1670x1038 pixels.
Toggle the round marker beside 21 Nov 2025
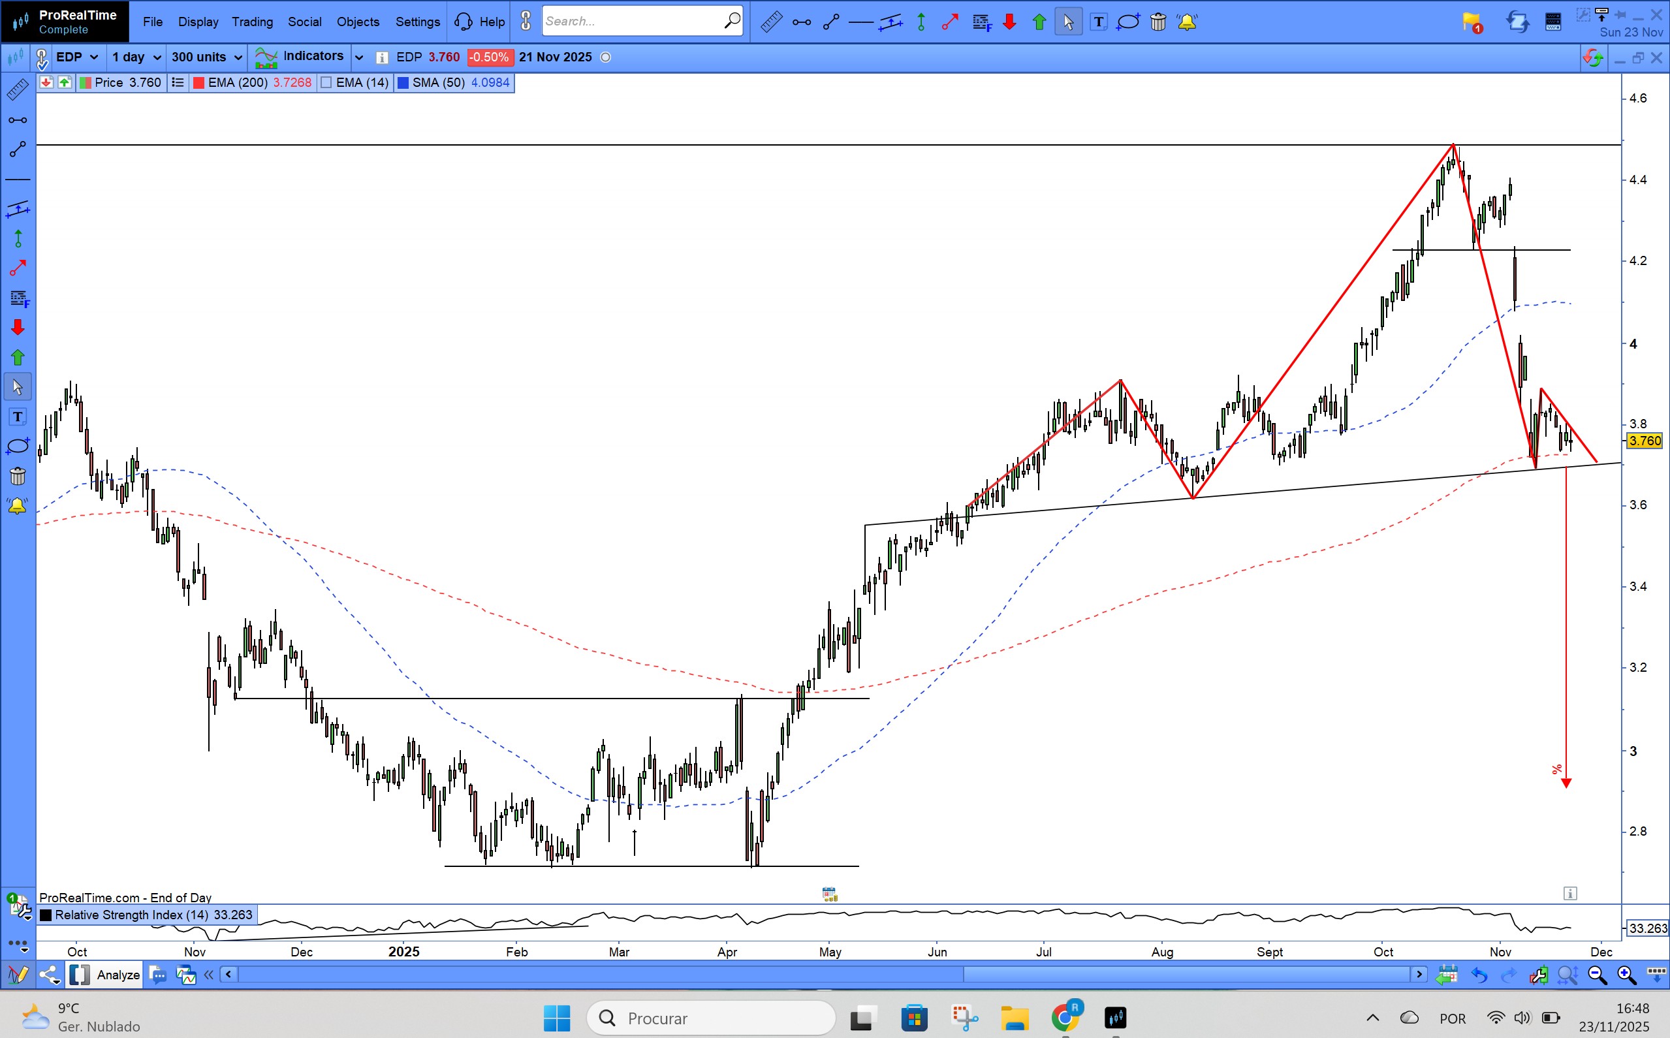coord(605,57)
